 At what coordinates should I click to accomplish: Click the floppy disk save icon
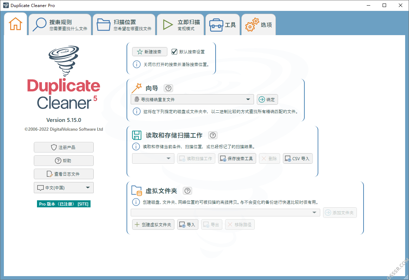(x=137, y=135)
